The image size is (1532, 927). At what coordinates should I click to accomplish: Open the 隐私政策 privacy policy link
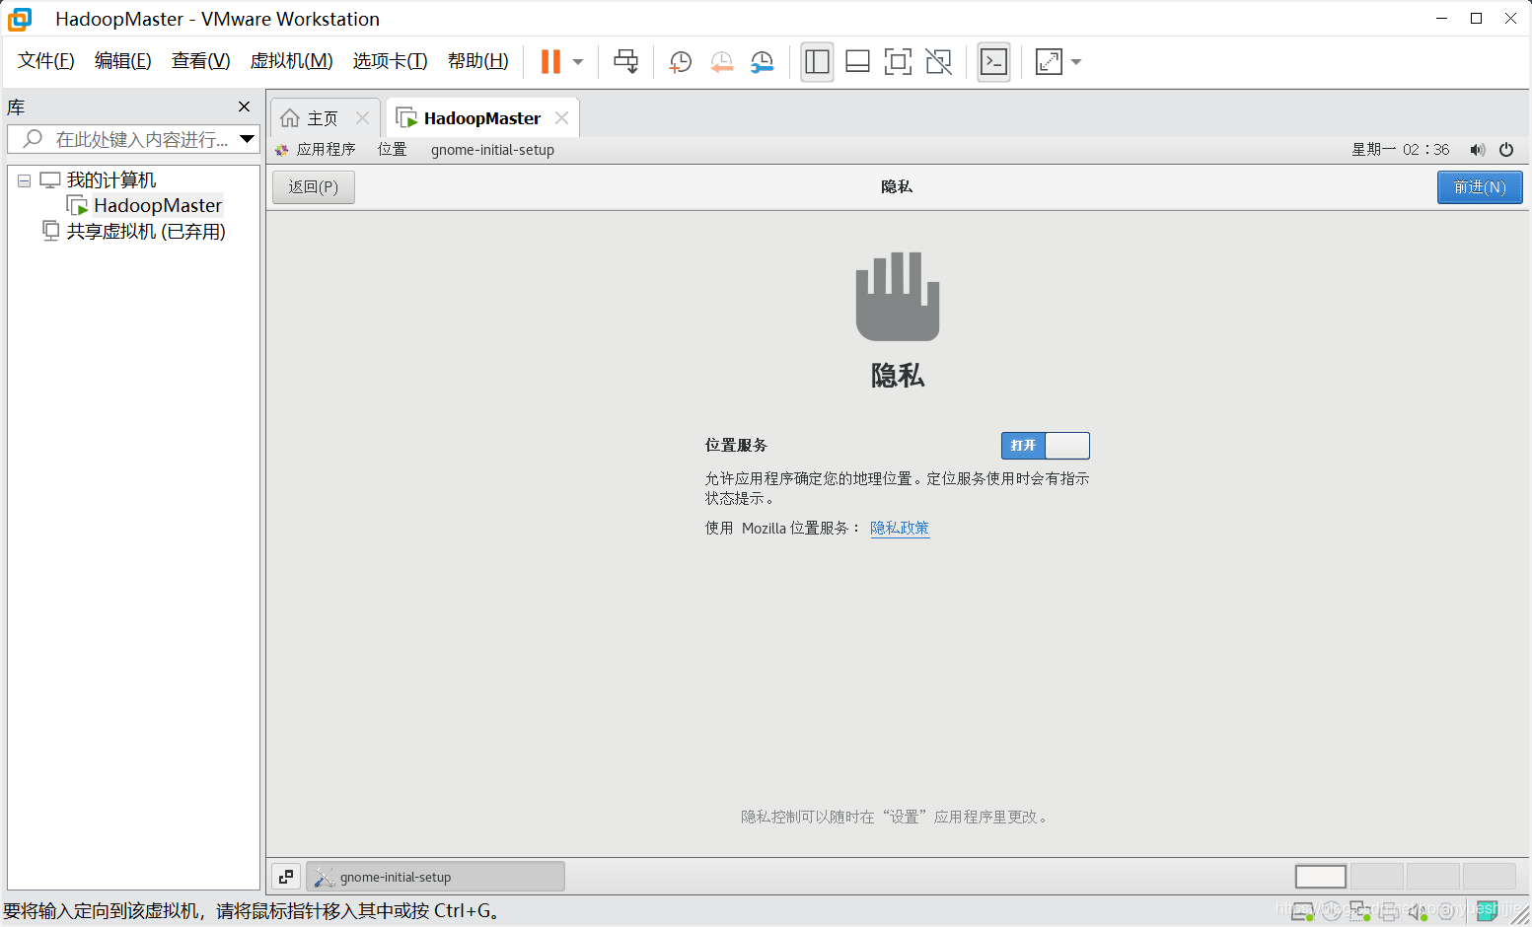900,529
